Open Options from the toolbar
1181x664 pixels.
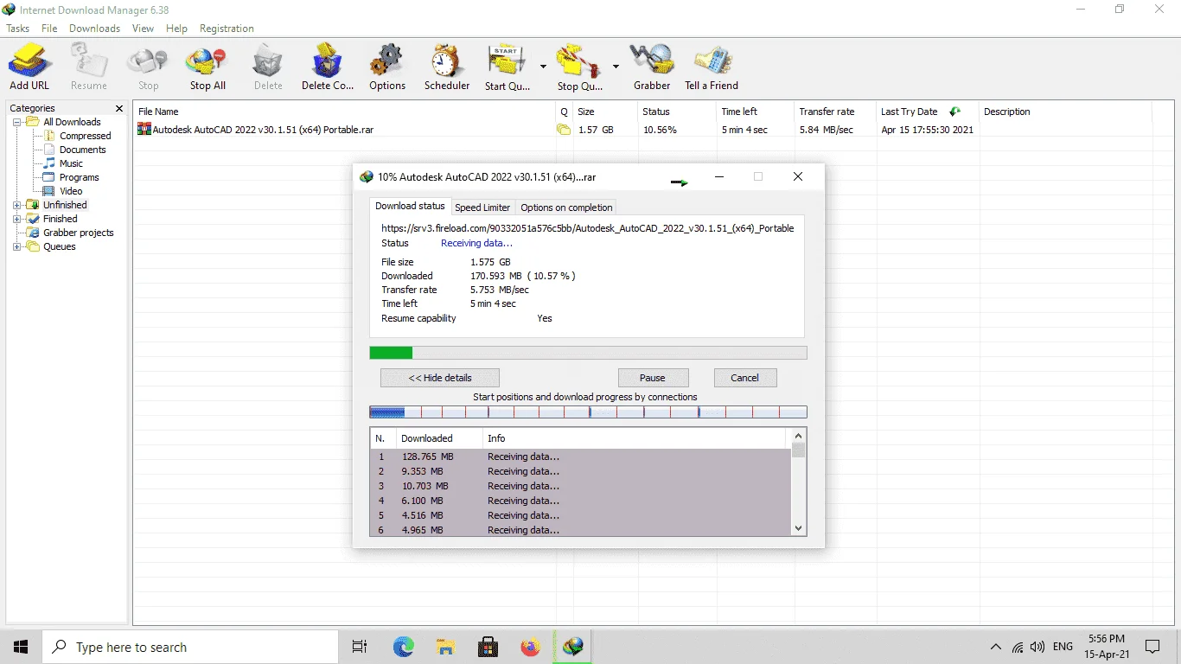point(387,67)
